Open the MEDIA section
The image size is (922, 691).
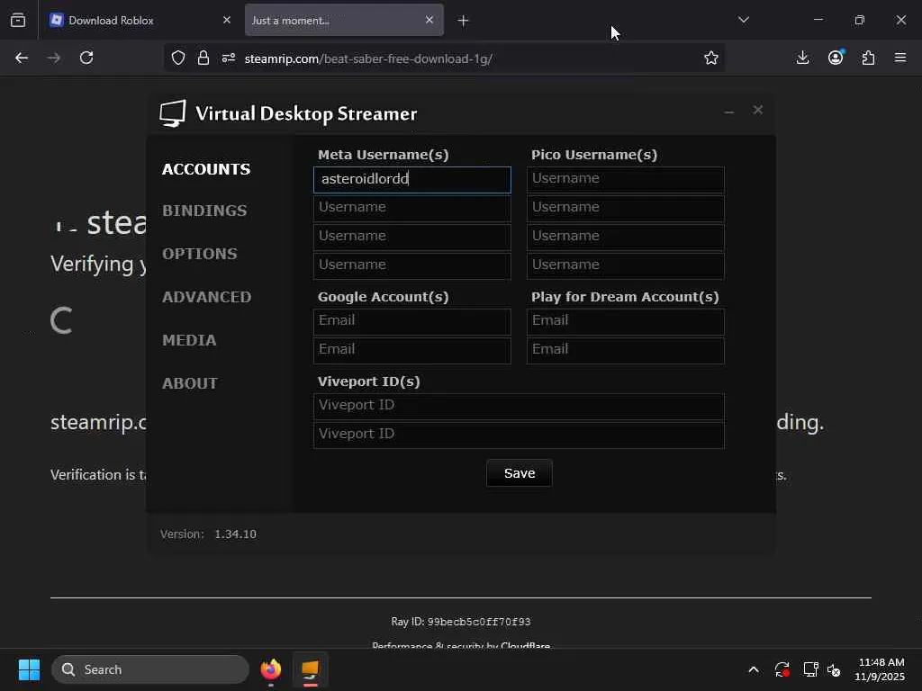pyautogui.click(x=189, y=340)
